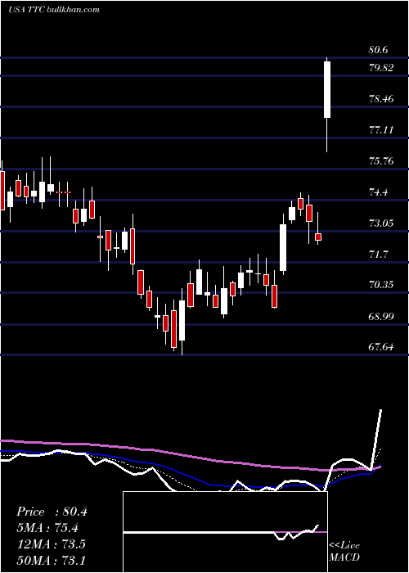Click the '5MA : 75.4' readout
This screenshot has width=409, height=573.
tap(47, 528)
